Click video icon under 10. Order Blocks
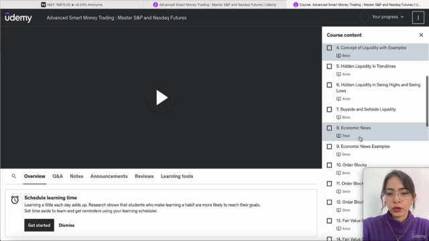 click(339, 173)
